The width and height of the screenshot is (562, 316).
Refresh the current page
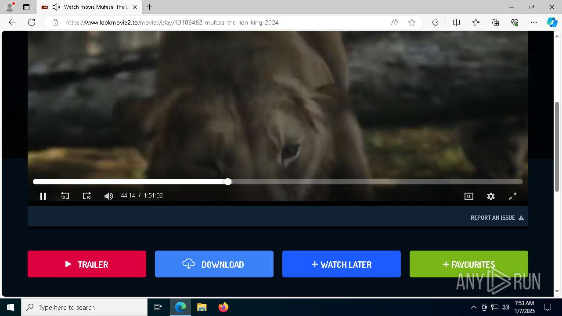[x=32, y=22]
